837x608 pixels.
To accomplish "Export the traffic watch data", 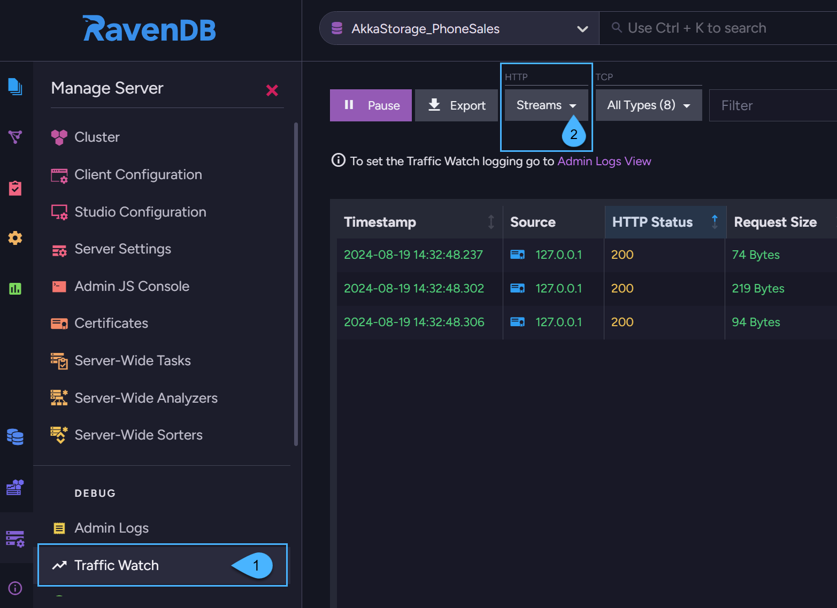I will pos(456,105).
